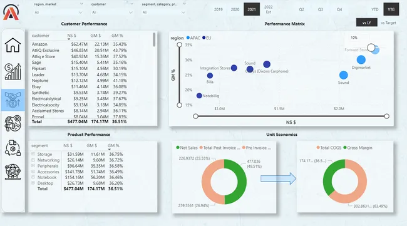Select the Flipkart customer row
Image resolution: width=407 pixels, height=226 pixels.
coord(79,68)
